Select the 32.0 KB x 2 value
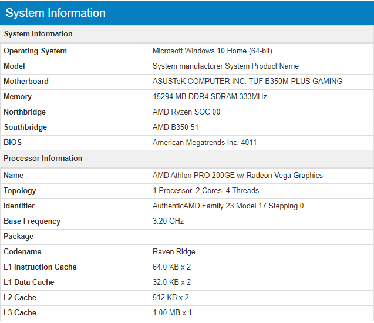 [171, 282]
